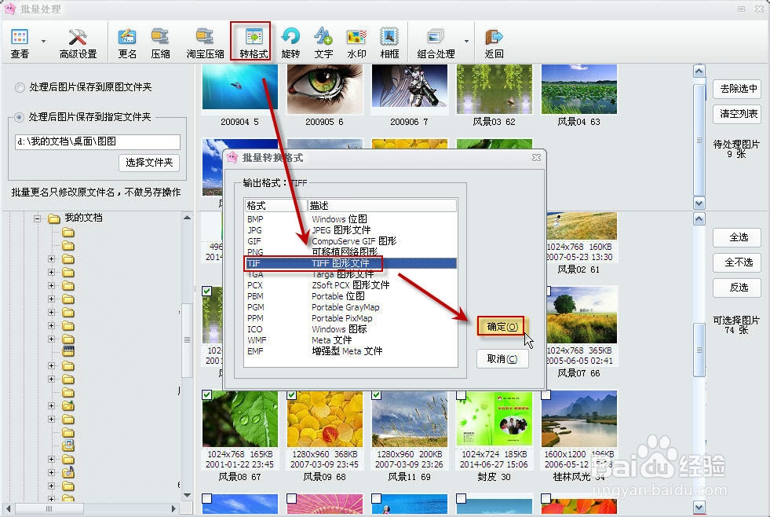770x517 pixels.
Task: Uncheck the 风景11 69 thumbnail checkbox
Action: point(377,394)
